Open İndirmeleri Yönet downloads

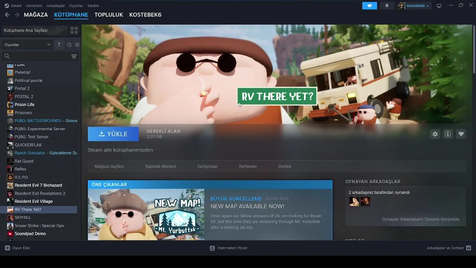coord(228,248)
